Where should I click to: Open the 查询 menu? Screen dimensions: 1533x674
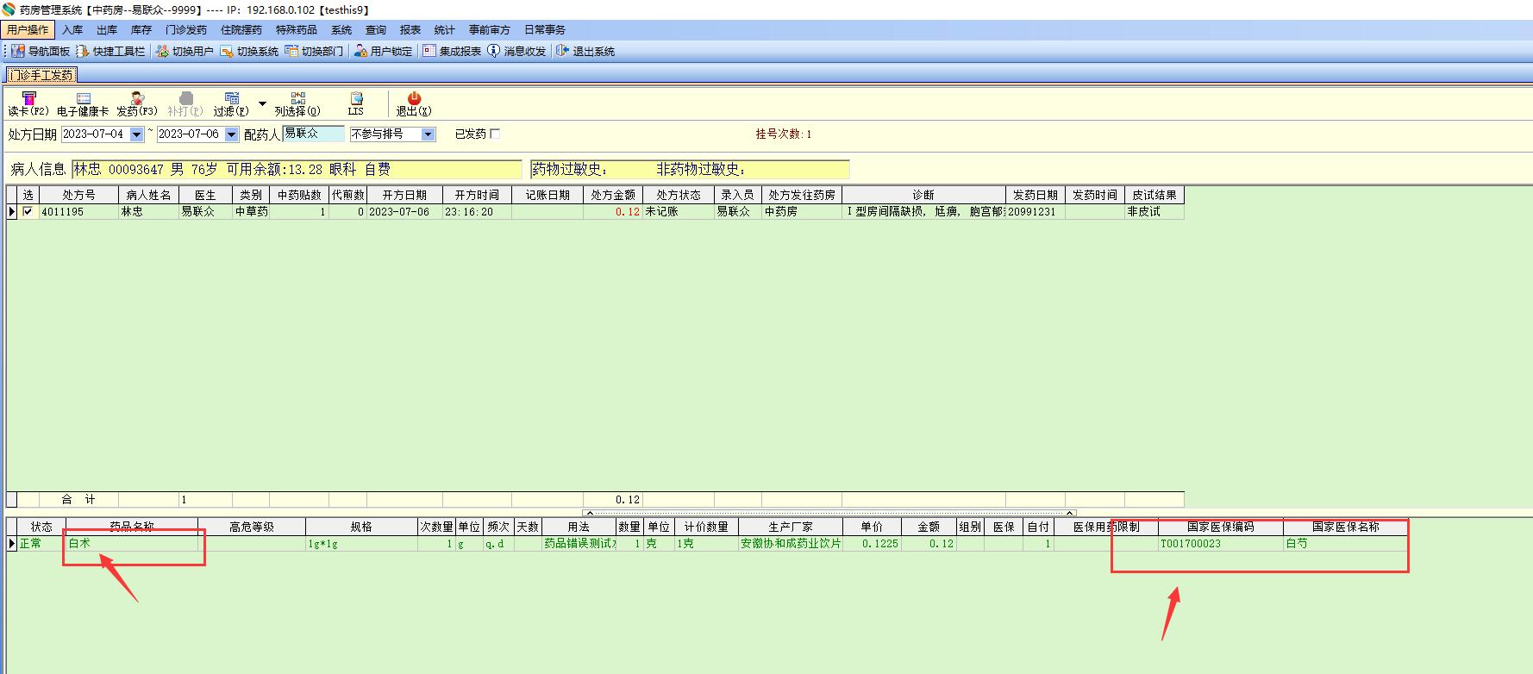pyautogui.click(x=376, y=30)
